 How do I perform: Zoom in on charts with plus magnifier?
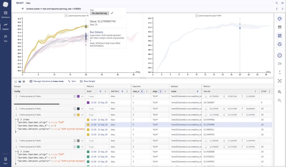tap(279, 92)
